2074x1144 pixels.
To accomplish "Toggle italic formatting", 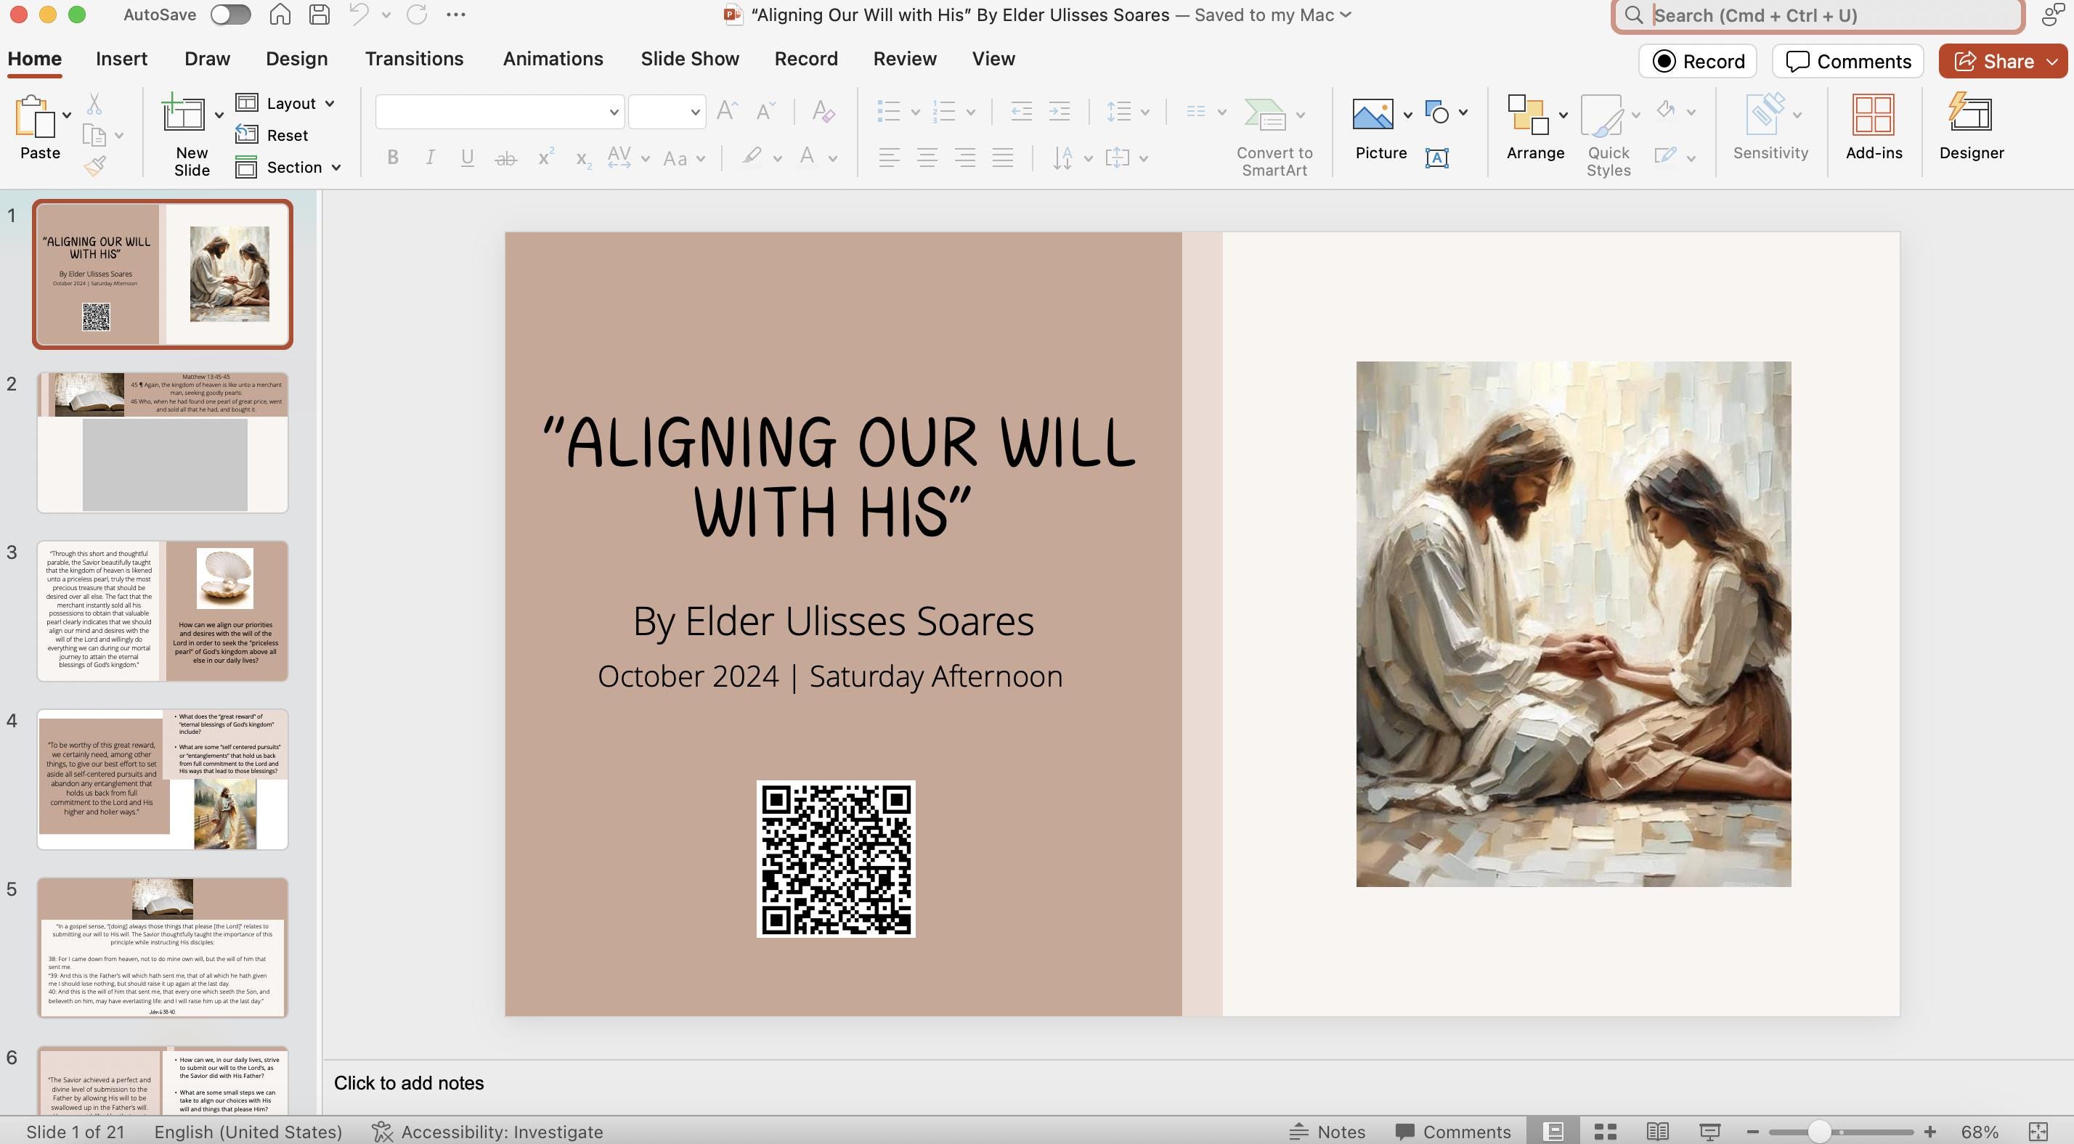I will point(429,158).
